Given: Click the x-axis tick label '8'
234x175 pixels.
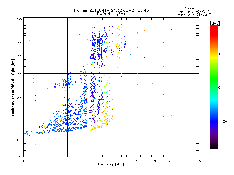Looking at the screenshot, I should click(x=155, y=161).
